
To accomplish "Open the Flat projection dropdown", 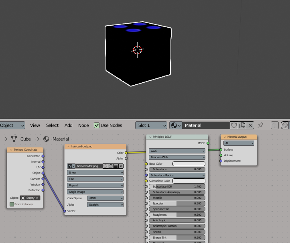I will 95,179.
